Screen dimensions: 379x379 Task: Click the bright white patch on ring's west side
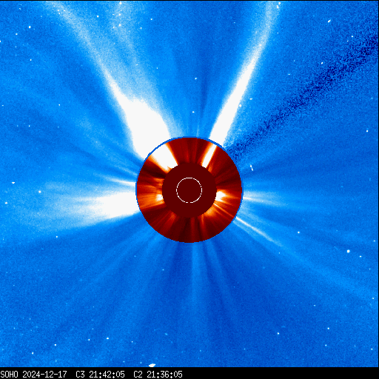(221, 195)
